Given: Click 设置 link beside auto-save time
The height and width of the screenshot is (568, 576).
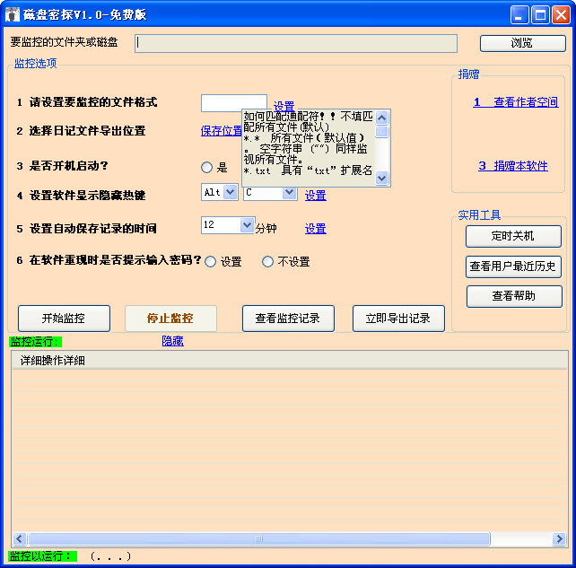Looking at the screenshot, I should (x=315, y=230).
